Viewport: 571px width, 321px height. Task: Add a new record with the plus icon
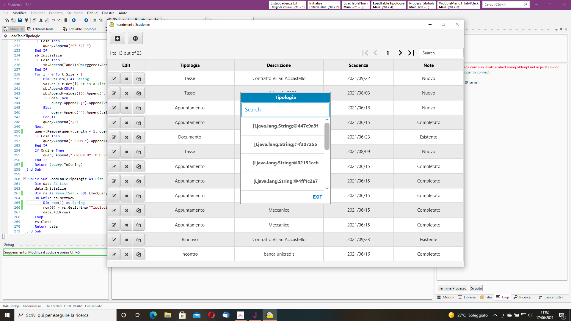(x=117, y=38)
